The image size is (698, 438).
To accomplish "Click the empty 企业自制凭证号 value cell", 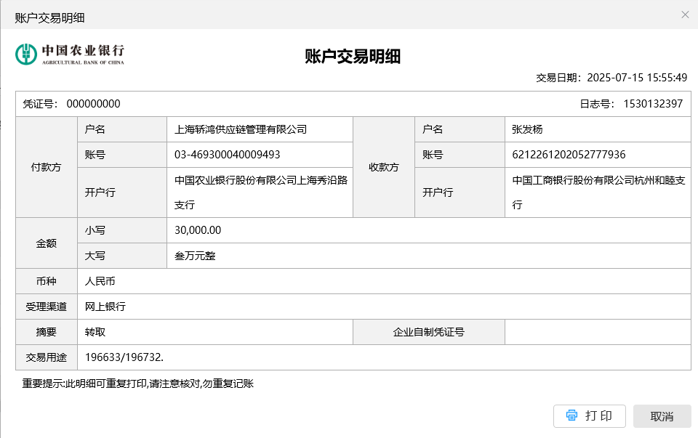I will (597, 332).
